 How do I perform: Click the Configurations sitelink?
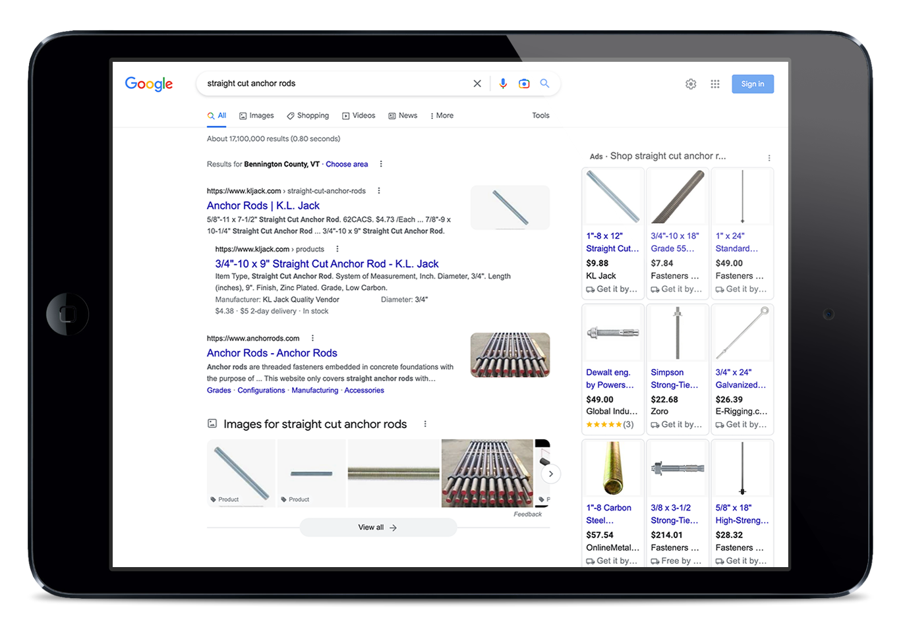261,391
